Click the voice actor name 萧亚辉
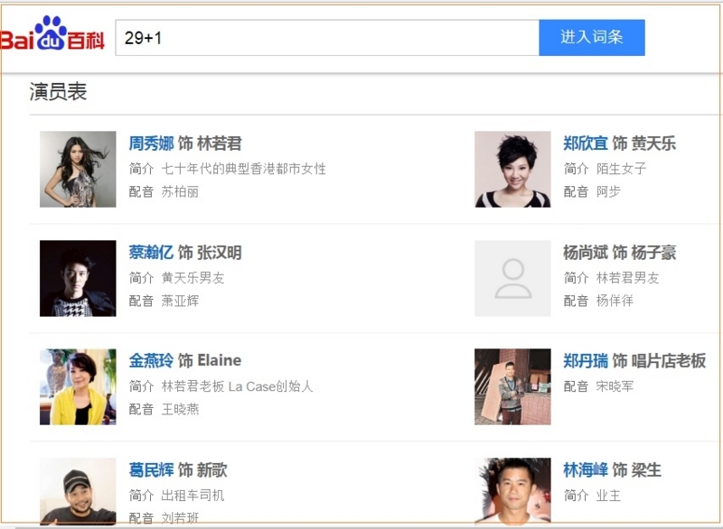Viewport: 723px width, 529px height. (180, 301)
